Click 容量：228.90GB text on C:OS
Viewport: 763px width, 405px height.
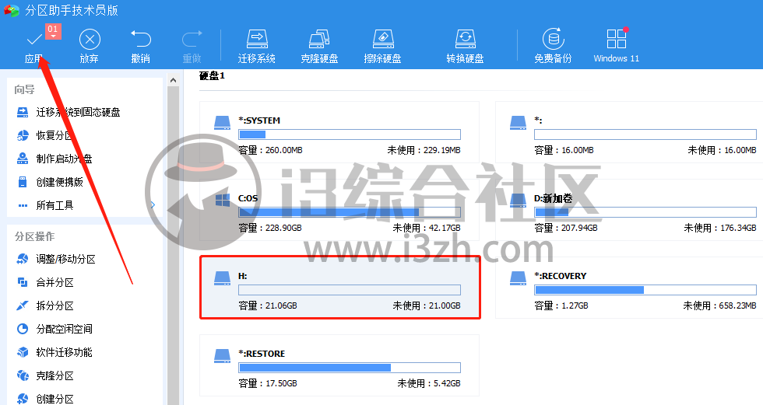(x=270, y=228)
